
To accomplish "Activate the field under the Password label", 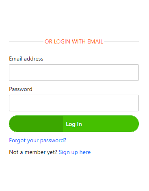I will coord(74,103).
